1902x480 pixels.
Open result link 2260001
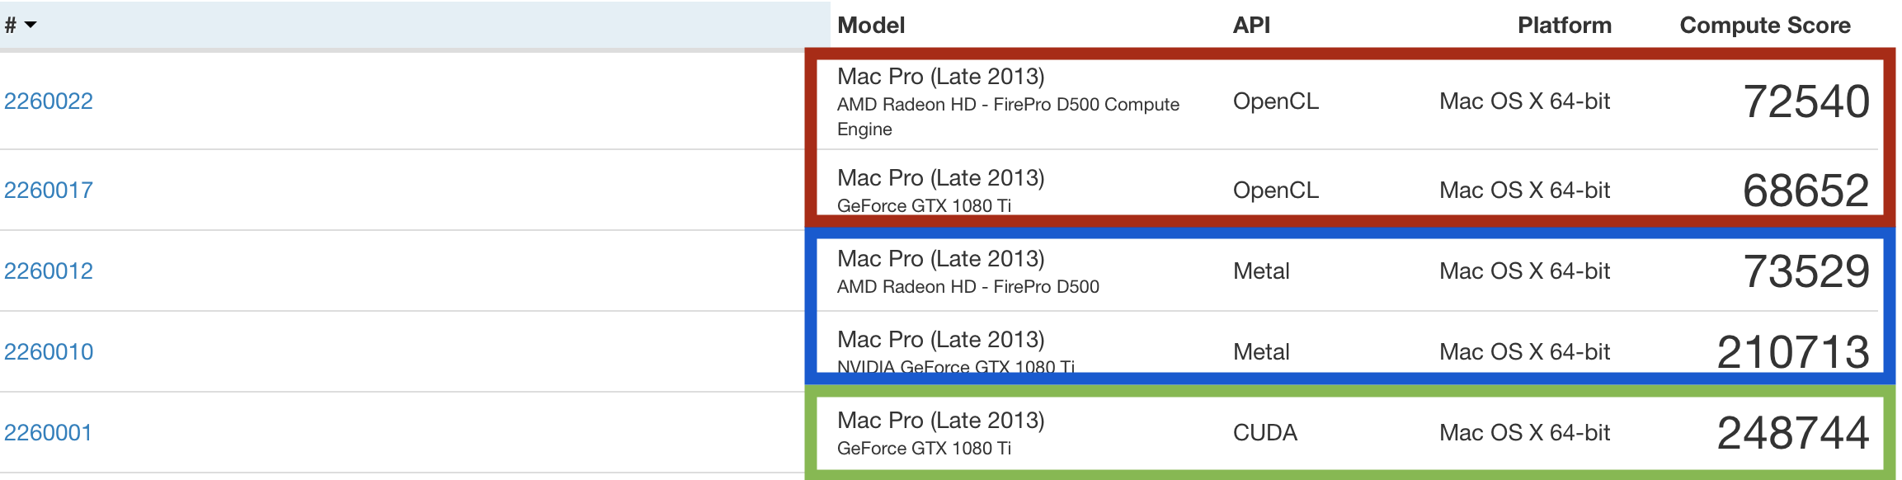48,433
